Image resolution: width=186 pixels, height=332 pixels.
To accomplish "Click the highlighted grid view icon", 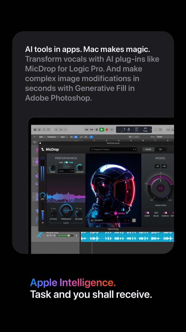I will coord(76,137).
